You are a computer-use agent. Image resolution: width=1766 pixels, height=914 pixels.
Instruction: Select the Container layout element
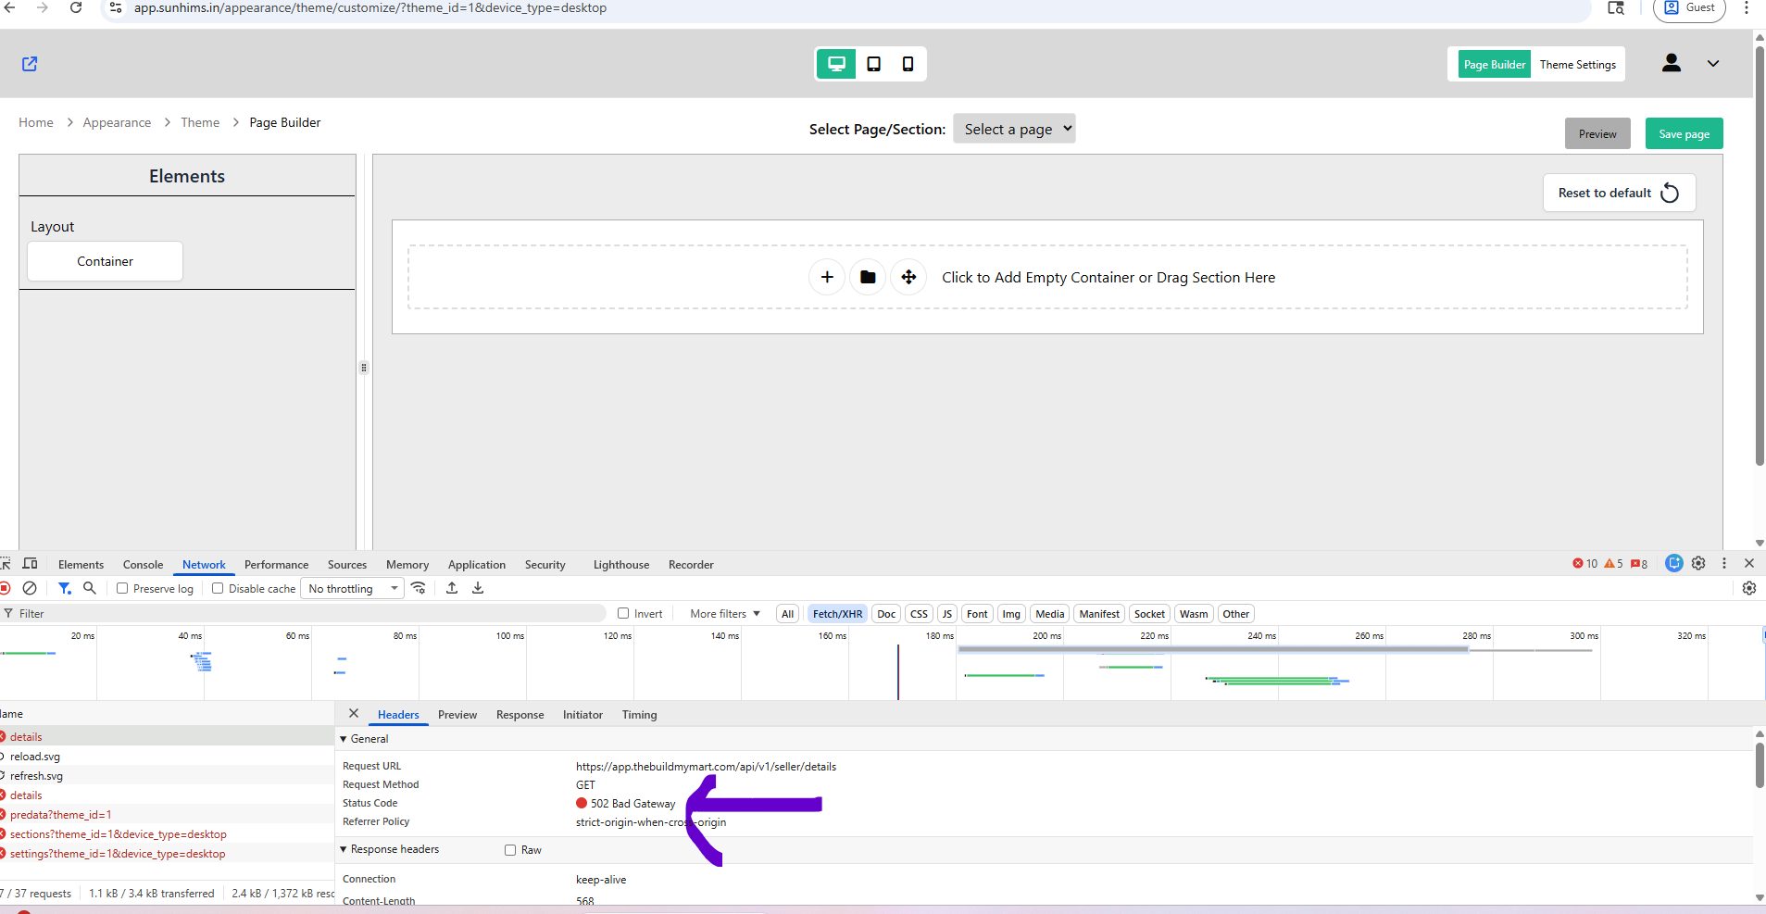click(x=105, y=261)
